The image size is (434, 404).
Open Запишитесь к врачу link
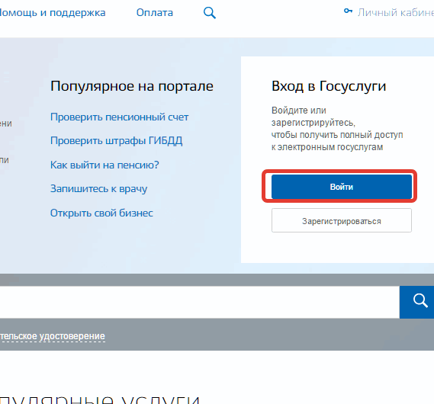pyautogui.click(x=99, y=189)
